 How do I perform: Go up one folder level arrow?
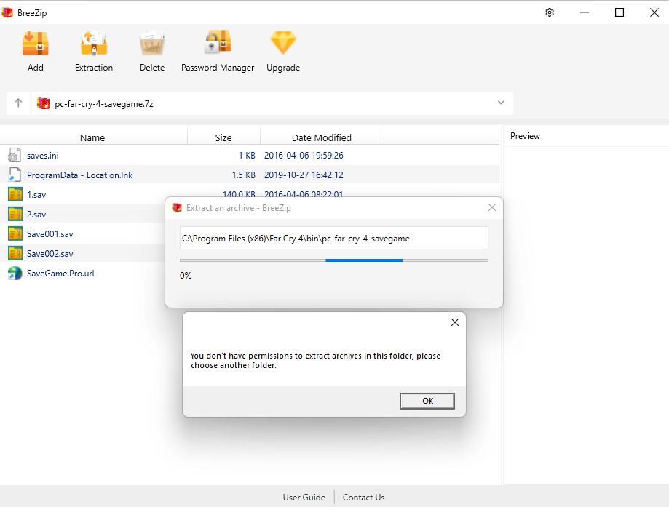point(18,103)
